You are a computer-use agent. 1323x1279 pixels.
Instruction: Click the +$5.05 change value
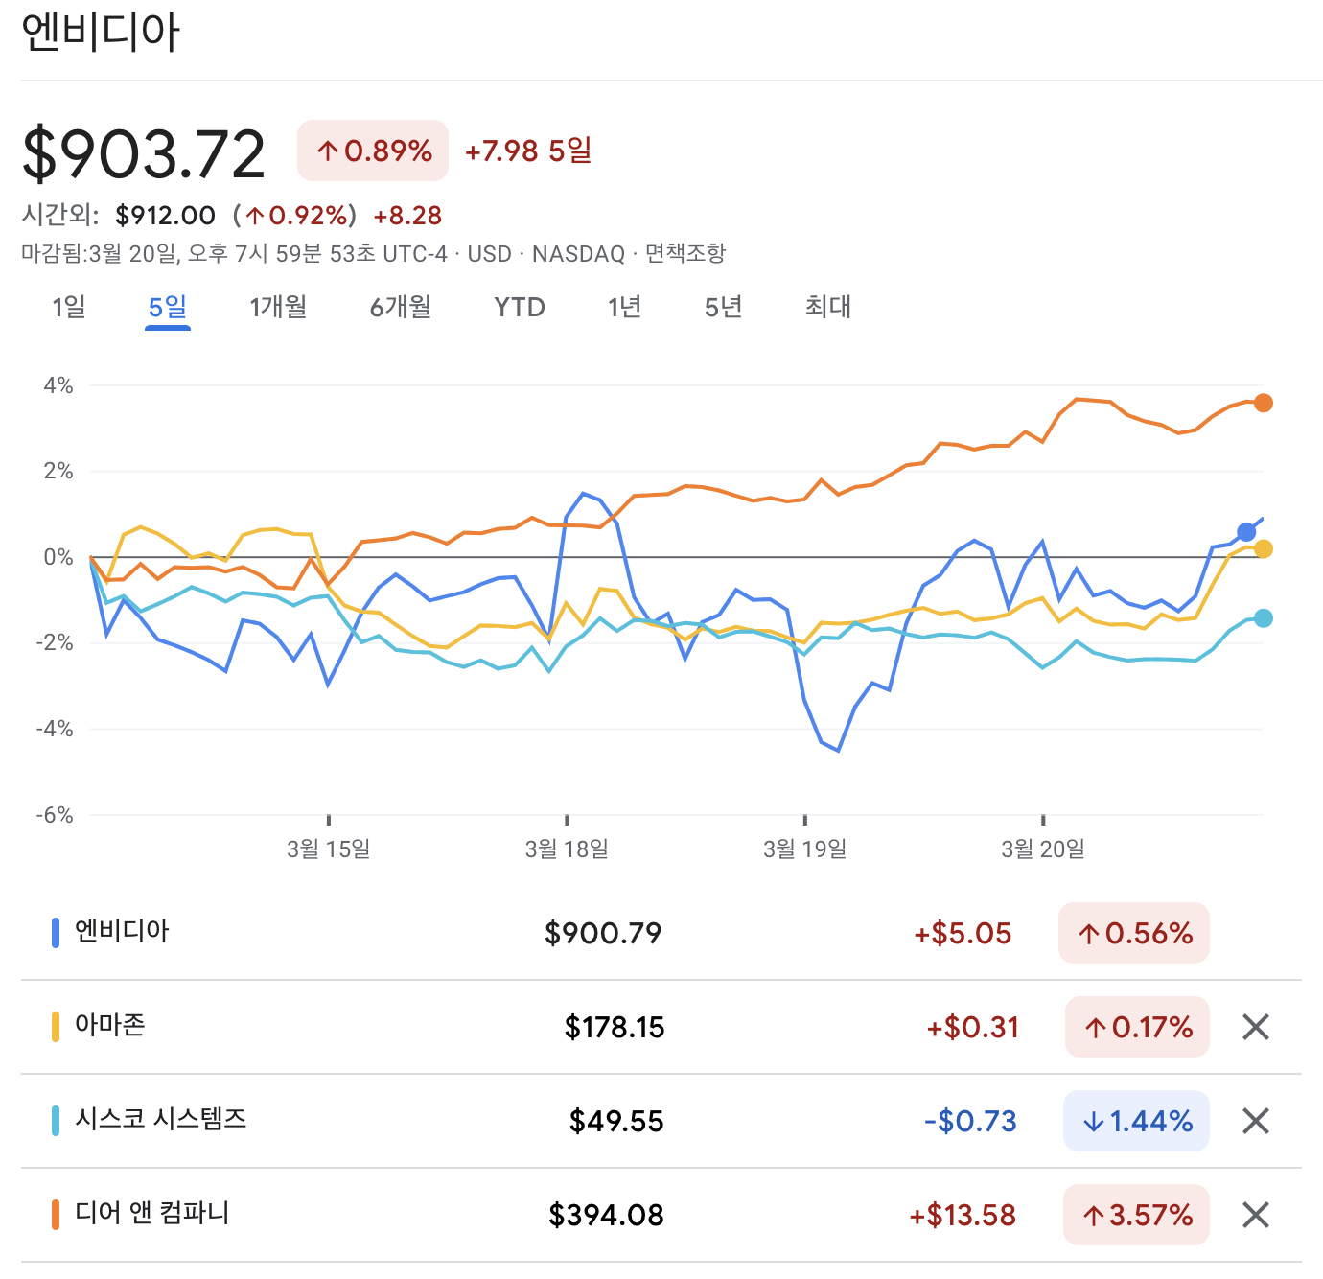click(963, 933)
